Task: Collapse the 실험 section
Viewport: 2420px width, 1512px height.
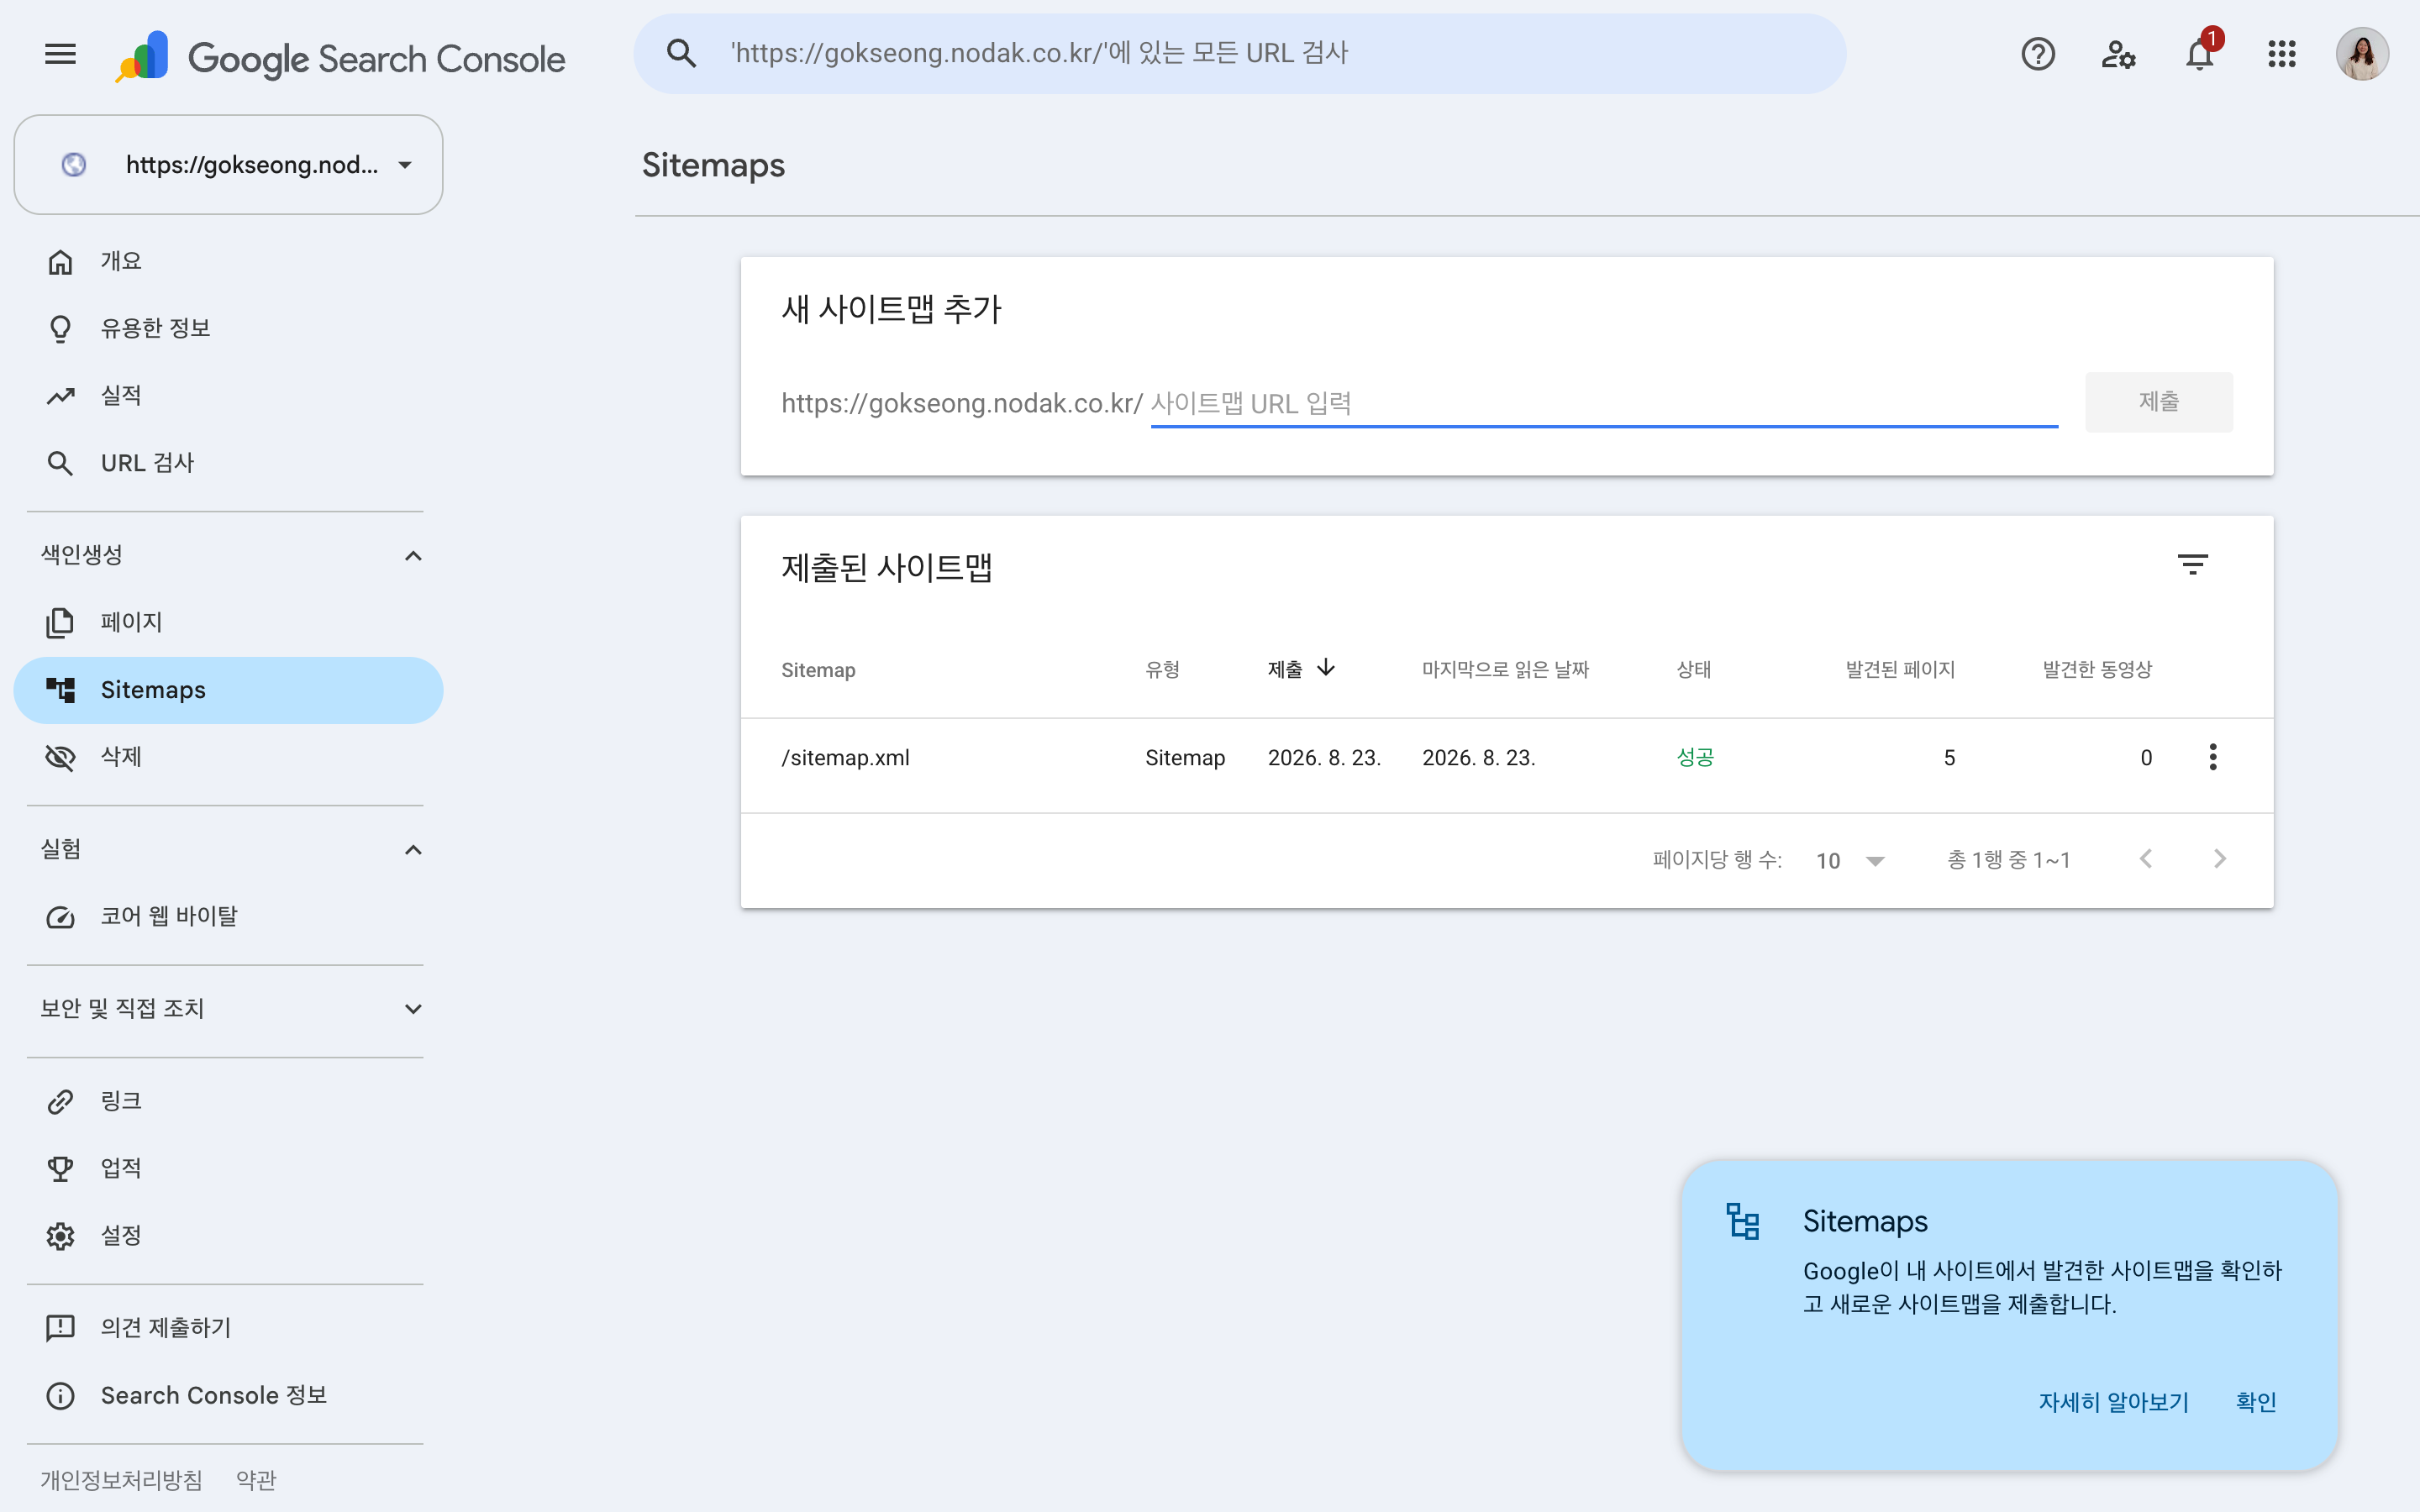Action: 413,850
